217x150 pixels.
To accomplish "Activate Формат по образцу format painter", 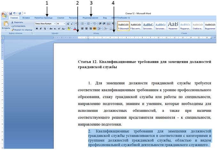I will click(x=22, y=30).
